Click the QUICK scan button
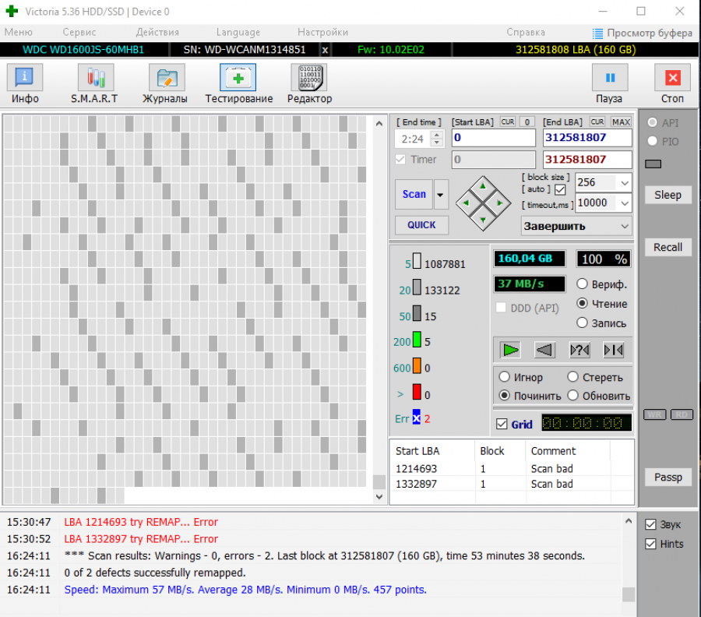701x617 pixels. 421,224
